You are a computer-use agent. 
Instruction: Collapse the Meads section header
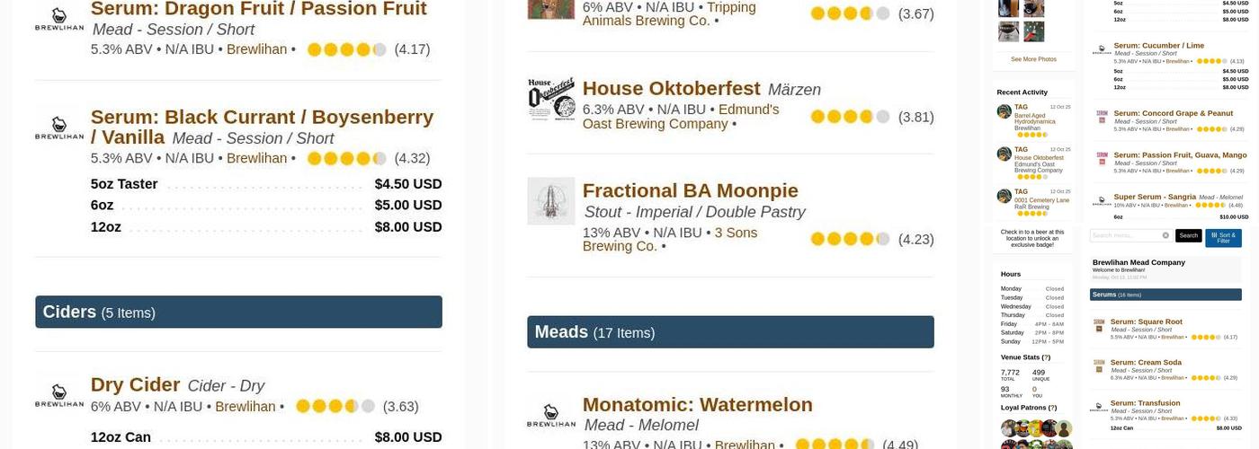click(x=730, y=332)
